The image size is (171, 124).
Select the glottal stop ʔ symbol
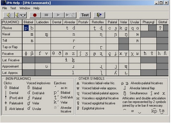tap(160, 28)
